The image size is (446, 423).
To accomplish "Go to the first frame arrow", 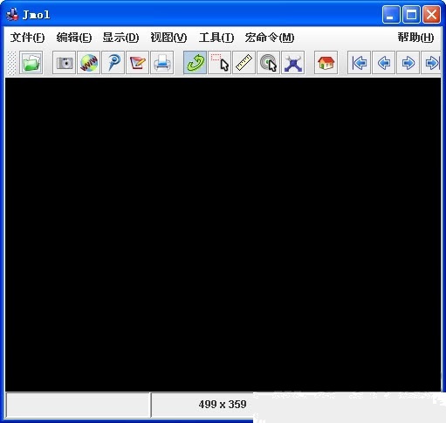I will 360,63.
